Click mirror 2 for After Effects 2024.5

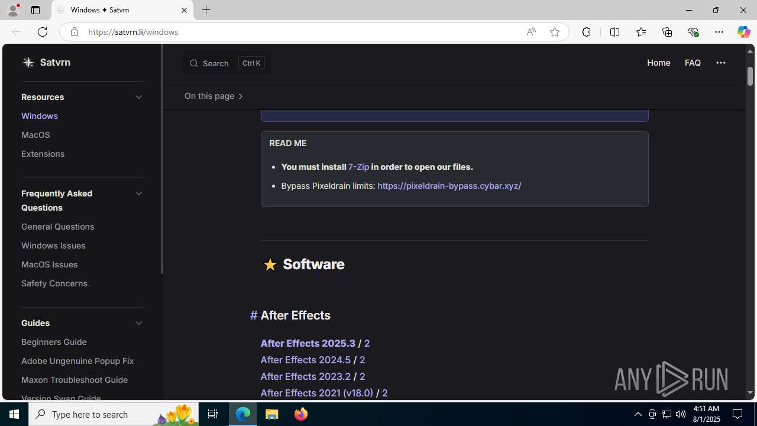click(x=362, y=360)
